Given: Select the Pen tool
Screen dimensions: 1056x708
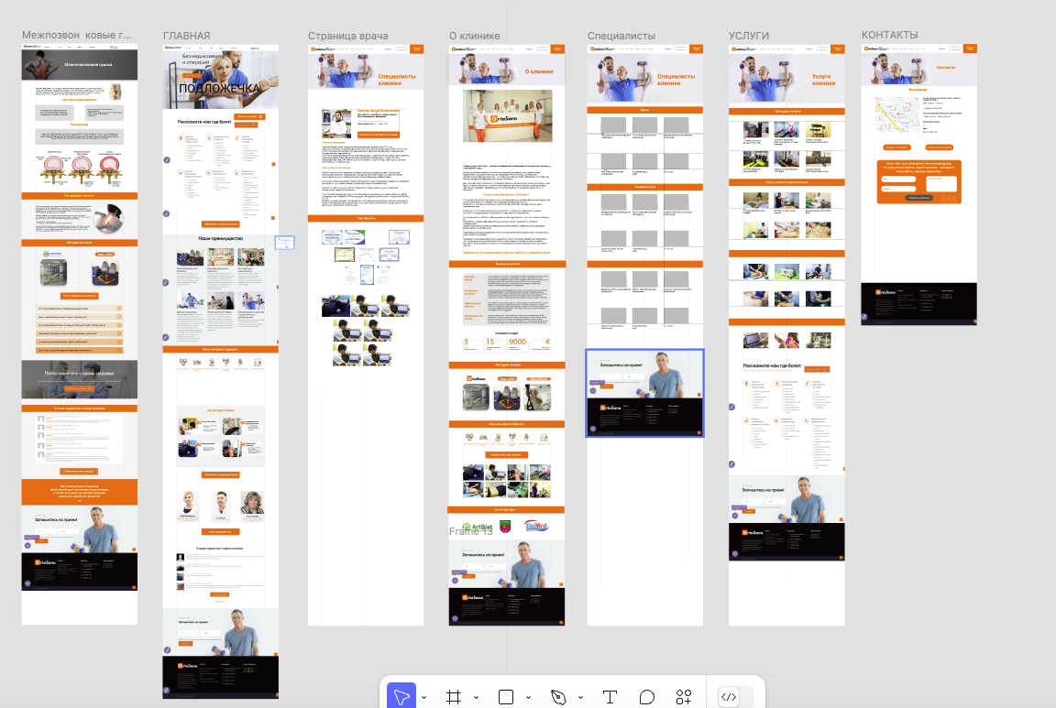Looking at the screenshot, I should pyautogui.click(x=557, y=697).
